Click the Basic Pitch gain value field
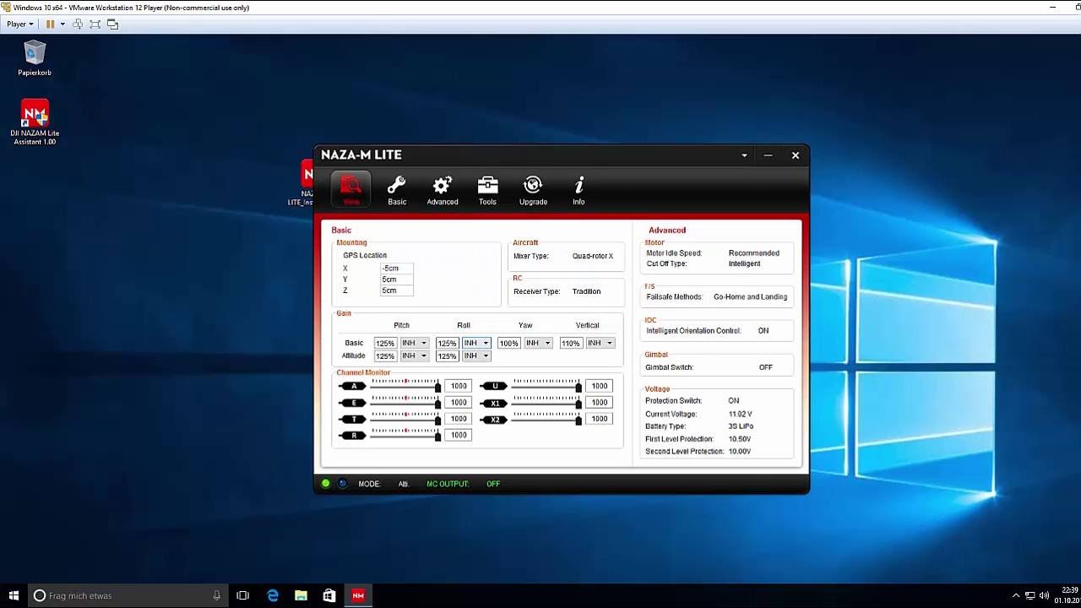1081x608 pixels. [x=385, y=343]
